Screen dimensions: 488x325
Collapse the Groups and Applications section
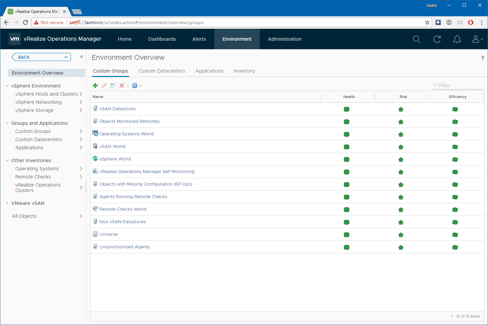7,123
